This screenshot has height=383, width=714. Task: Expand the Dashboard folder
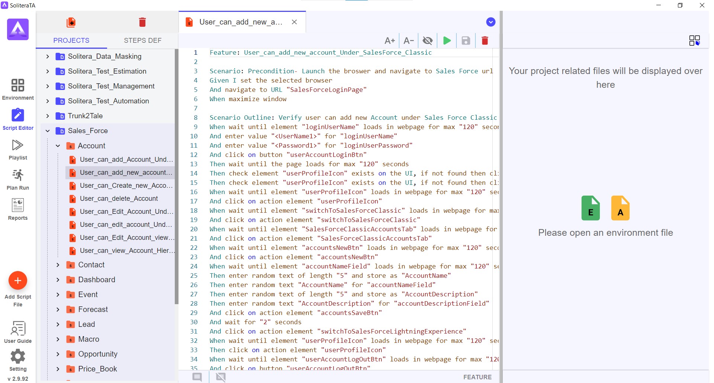pyautogui.click(x=58, y=280)
